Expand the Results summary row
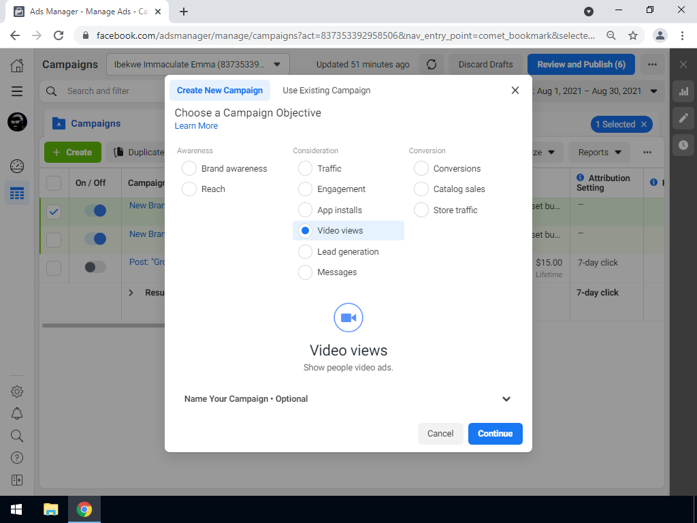697x523 pixels. click(131, 293)
